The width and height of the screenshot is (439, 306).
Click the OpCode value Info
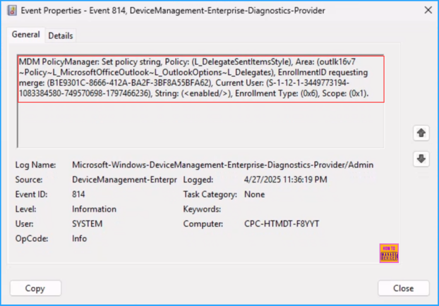[79, 239]
